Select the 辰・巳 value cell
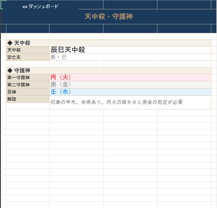Viewport: 217px width, 208px height. [x=130, y=57]
